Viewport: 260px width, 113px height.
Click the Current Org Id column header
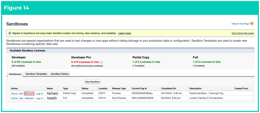(139, 89)
